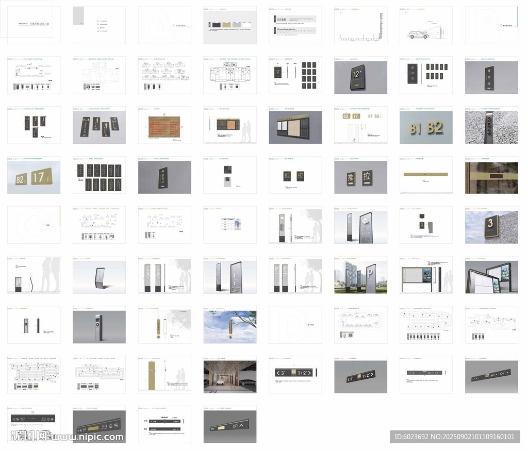Open the 202 sign on granite thumbnail

pos(491,125)
